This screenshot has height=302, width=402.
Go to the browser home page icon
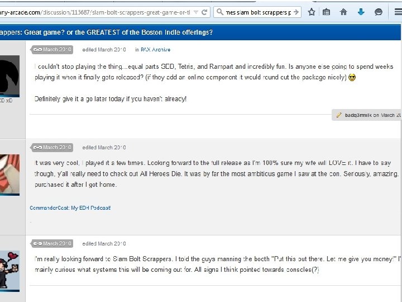click(x=343, y=12)
